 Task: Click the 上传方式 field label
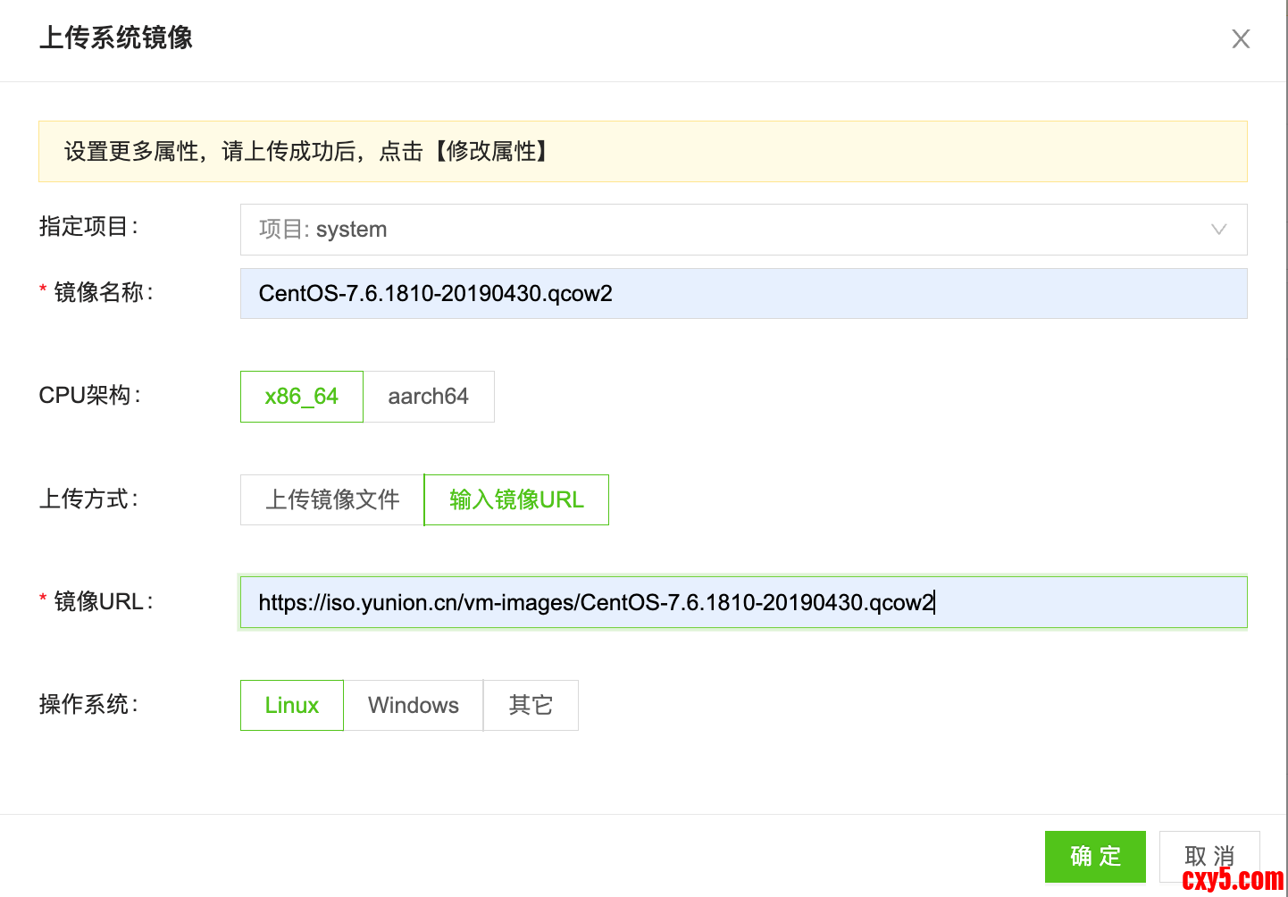(88, 499)
